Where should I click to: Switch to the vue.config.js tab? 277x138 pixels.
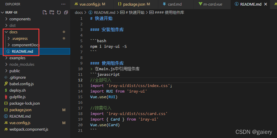[92, 4]
